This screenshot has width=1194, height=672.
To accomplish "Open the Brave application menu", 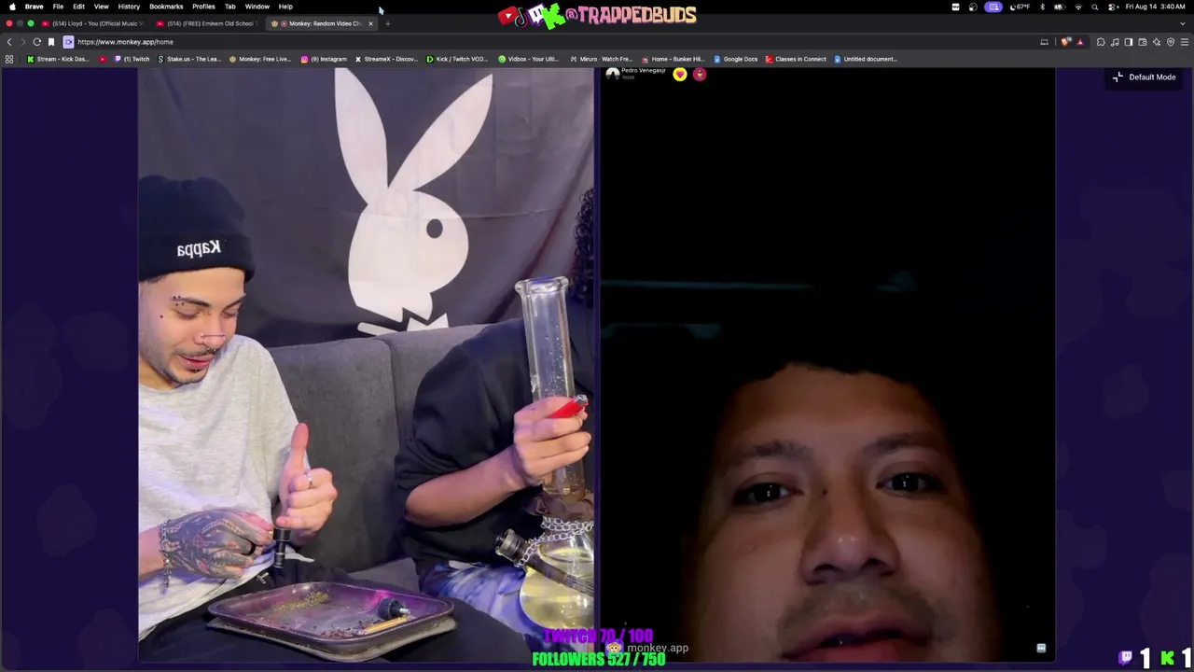I will pyautogui.click(x=34, y=7).
